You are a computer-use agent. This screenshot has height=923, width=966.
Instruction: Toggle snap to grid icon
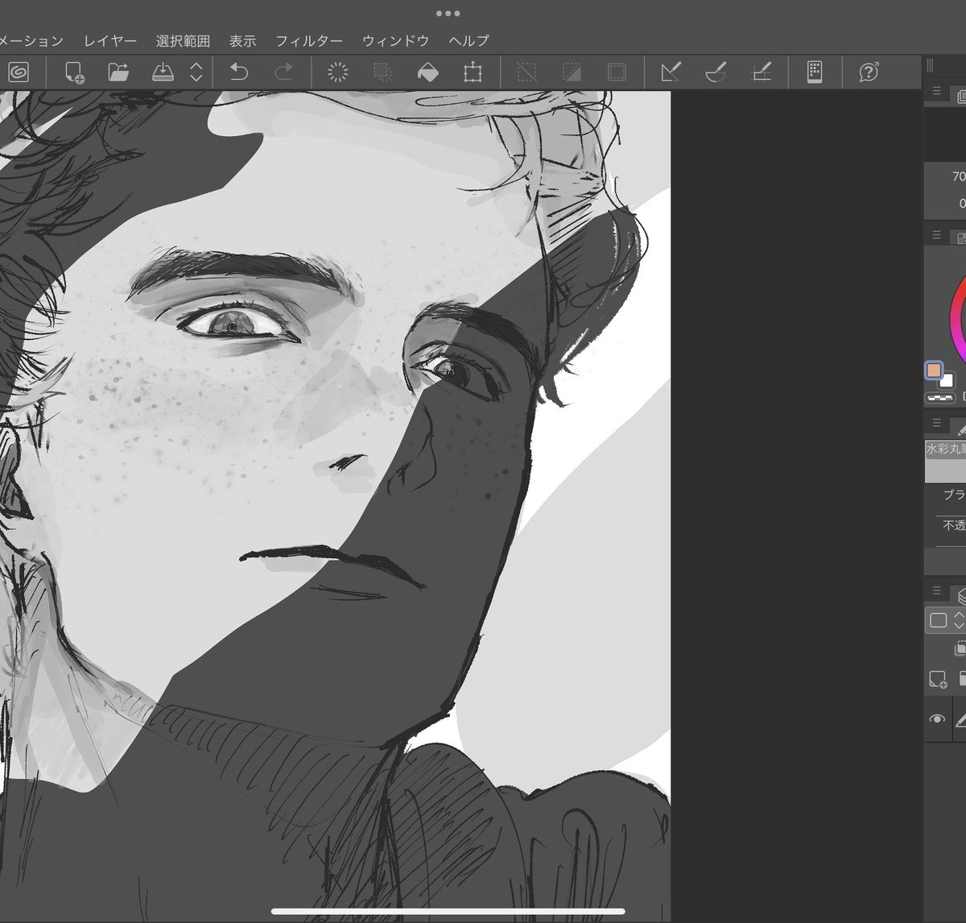pyautogui.click(x=761, y=72)
